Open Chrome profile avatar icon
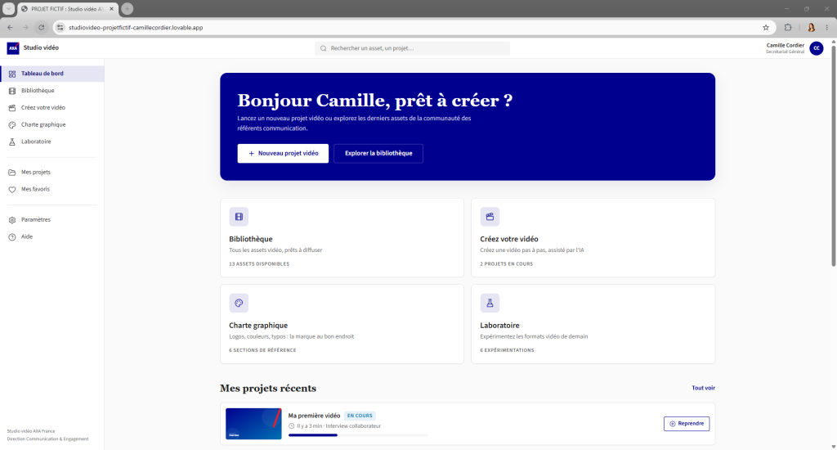 812,27
